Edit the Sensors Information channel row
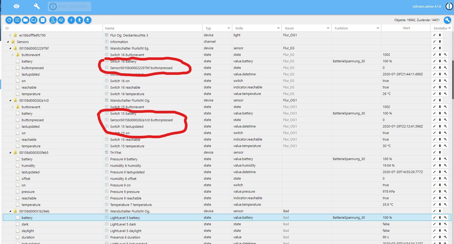 434,41
